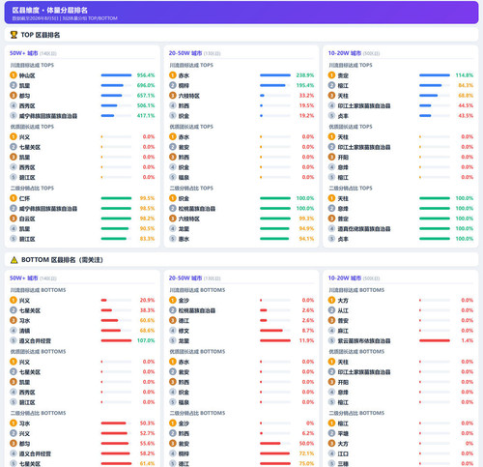Click the 506.1% value

(x=146, y=105)
